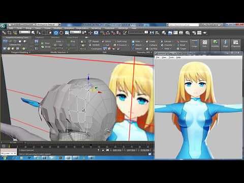
Task: Open the Curve Editor icon
Action: coord(175,33)
